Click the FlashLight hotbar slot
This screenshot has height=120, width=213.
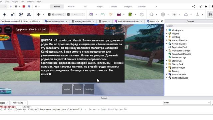(x=89, y=89)
